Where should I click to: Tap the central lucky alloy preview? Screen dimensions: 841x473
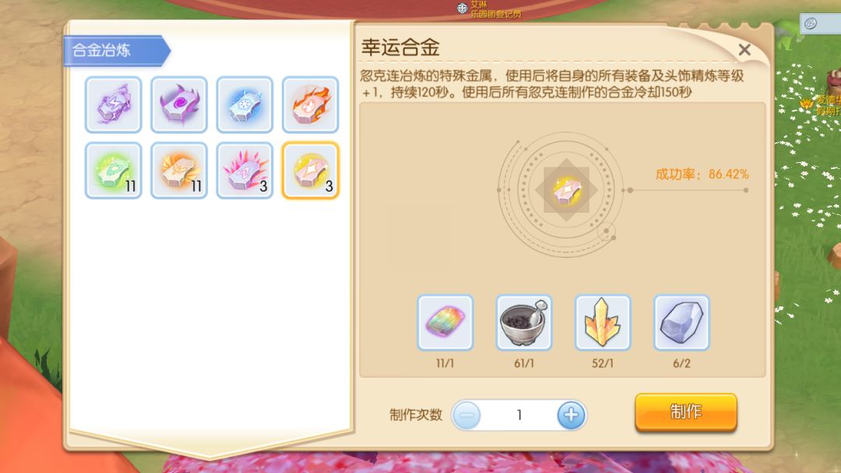tap(566, 190)
